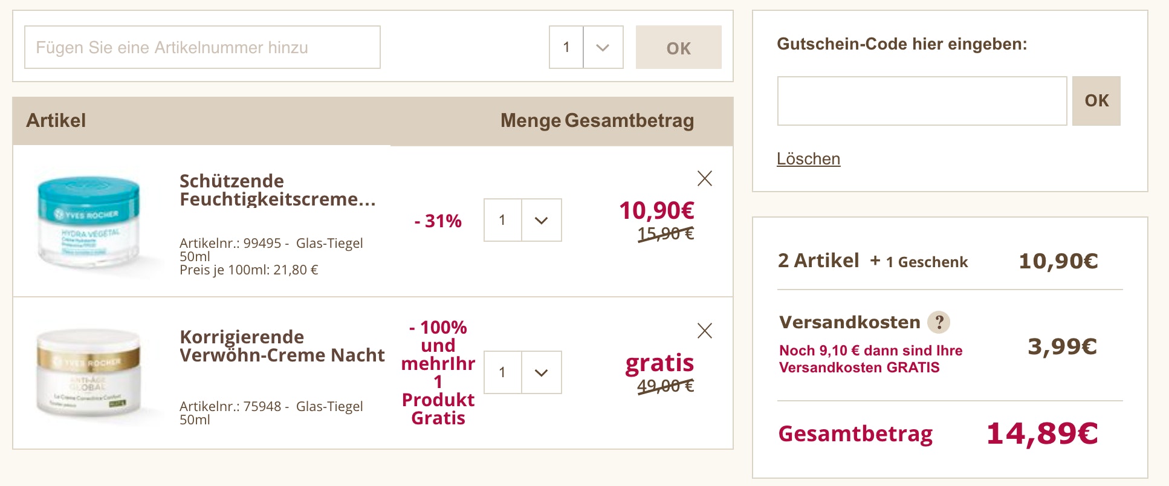Click the Korrigierende Verwöhn-Creme Nacht title

pos(282,346)
